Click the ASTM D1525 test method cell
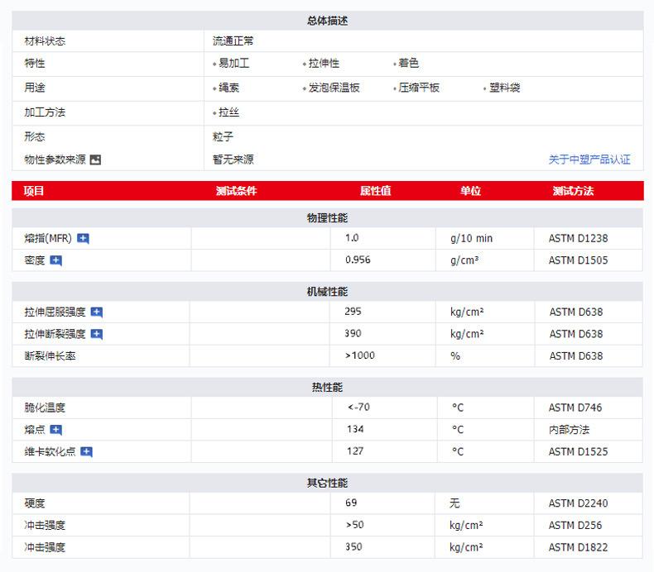 tap(578, 452)
